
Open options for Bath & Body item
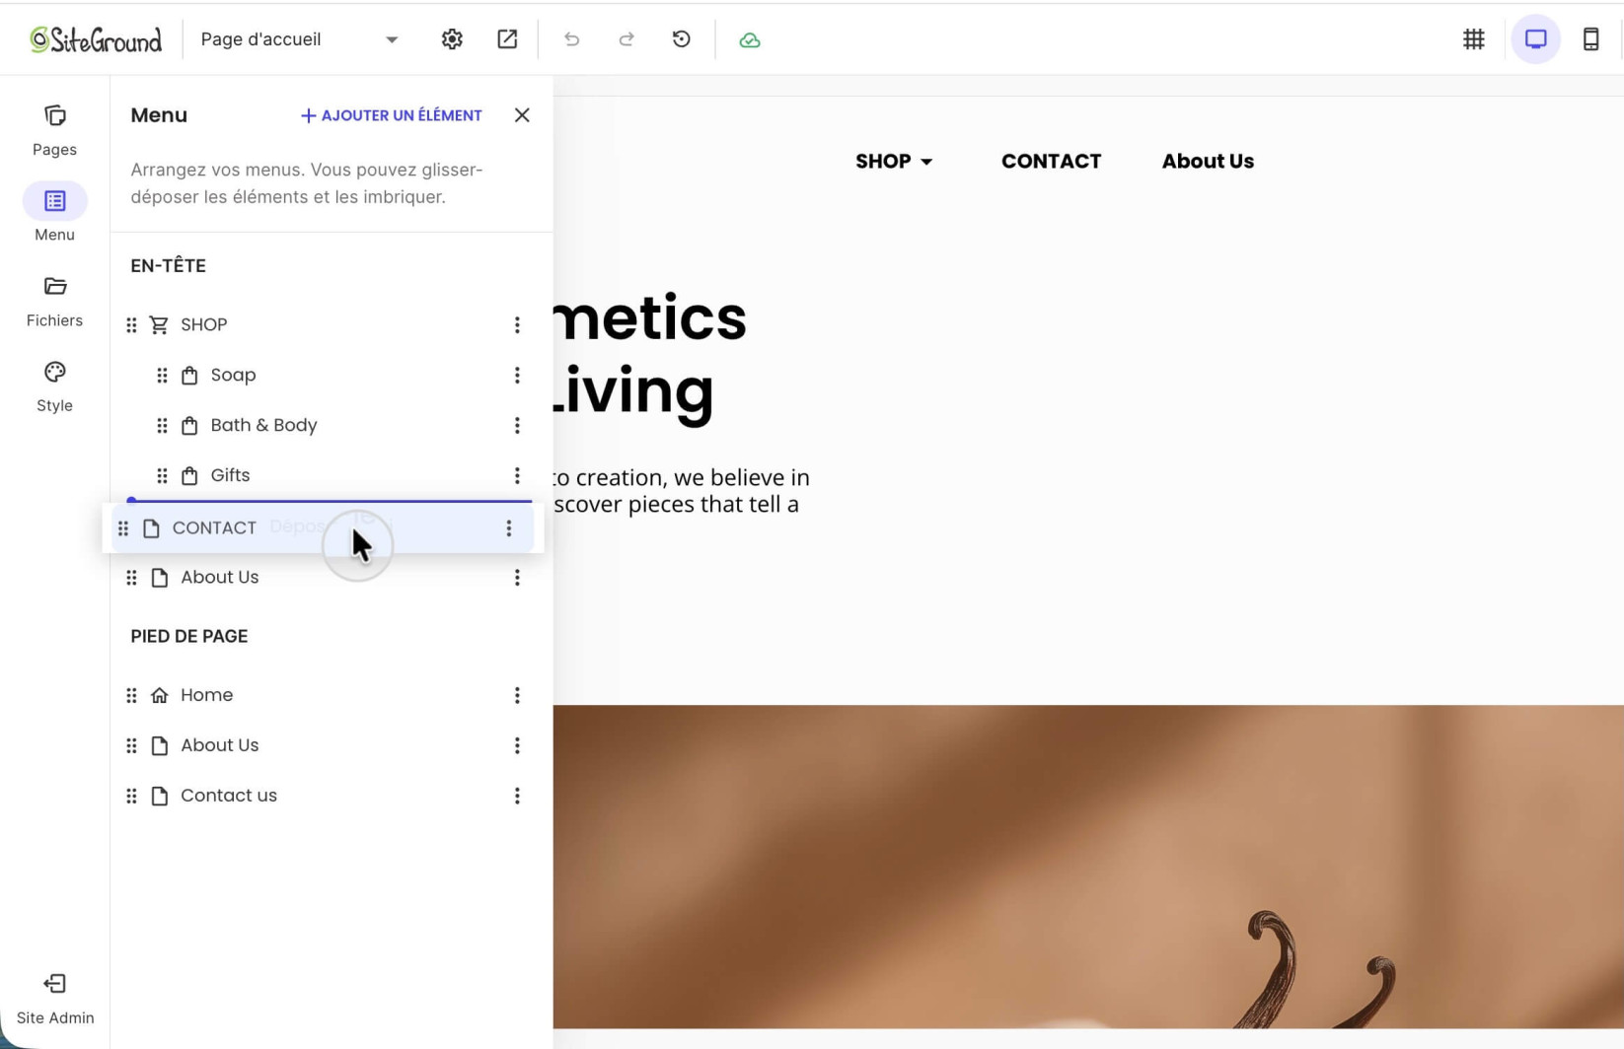click(517, 425)
